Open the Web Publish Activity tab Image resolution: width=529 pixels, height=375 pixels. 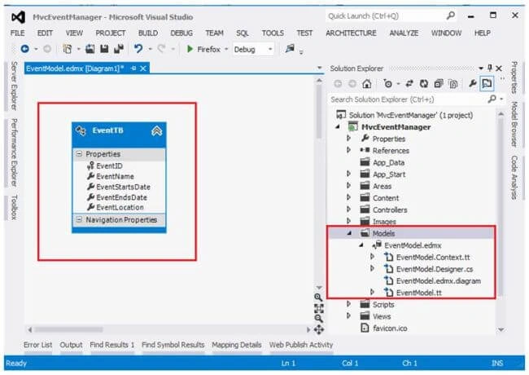[301, 345]
